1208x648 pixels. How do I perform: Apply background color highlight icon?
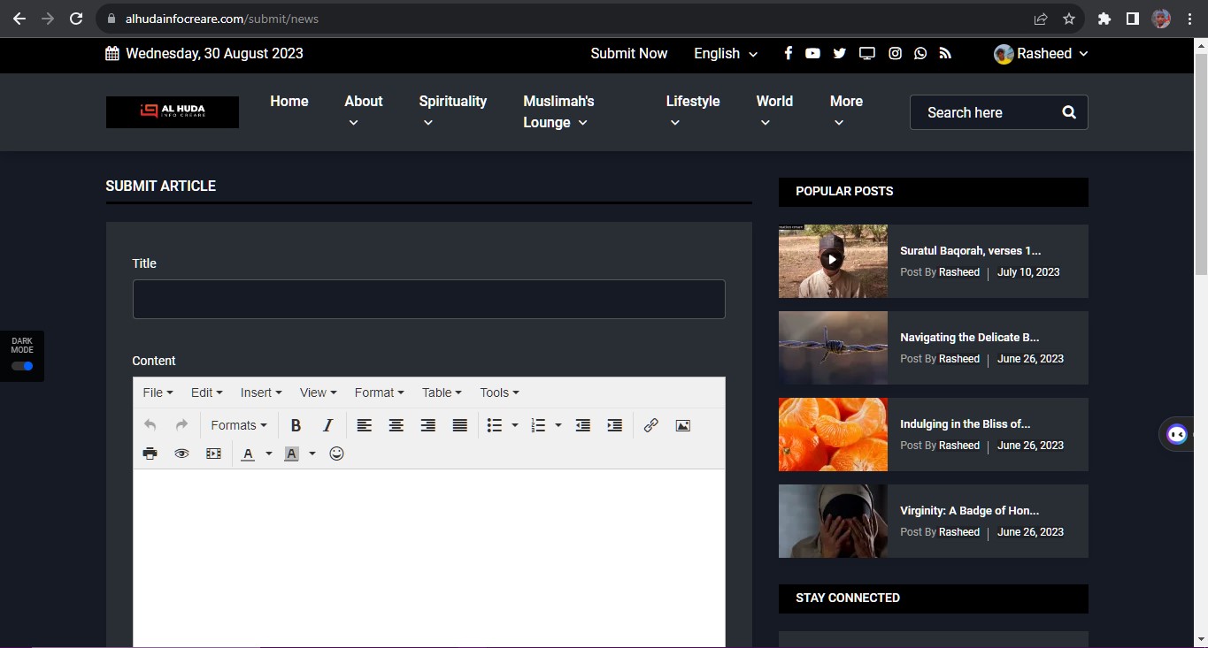tap(291, 454)
